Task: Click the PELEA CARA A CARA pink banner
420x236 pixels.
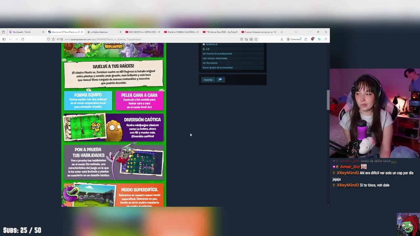Action: pyautogui.click(x=139, y=101)
